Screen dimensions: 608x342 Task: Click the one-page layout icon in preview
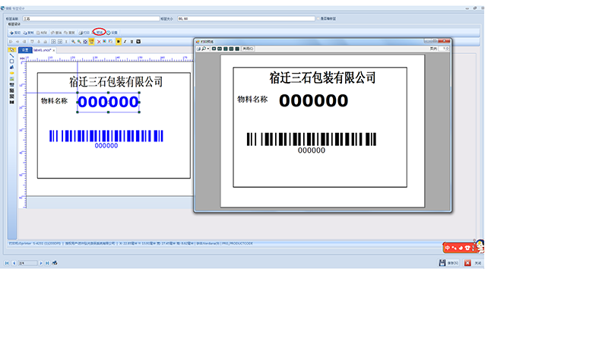click(214, 49)
